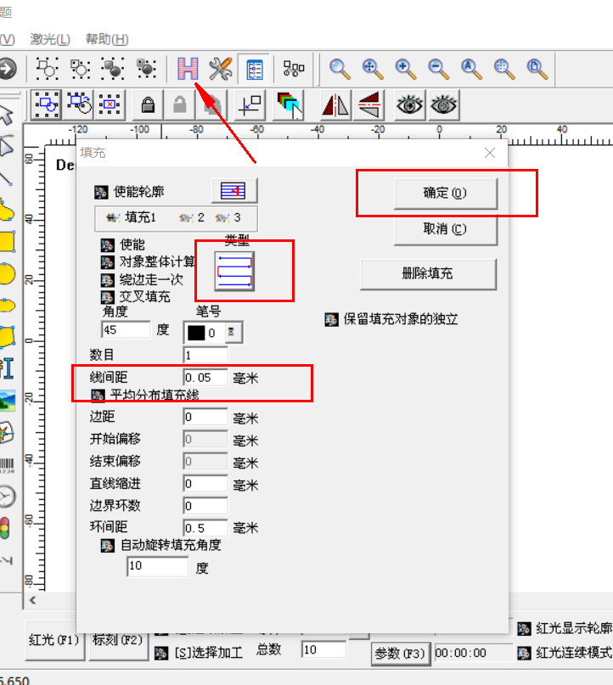Close the 填充 dialog
Screen dimensions: 613x685
[x=490, y=153]
